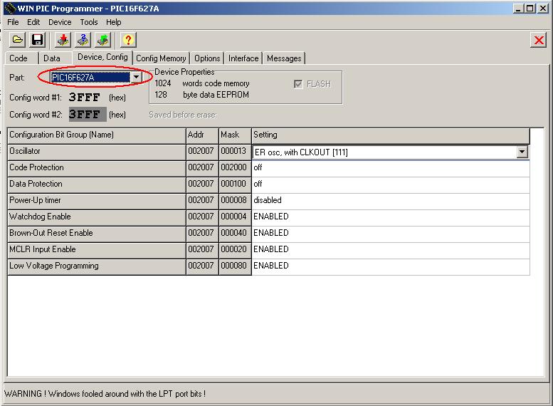Click the Config word #2 value 3FFF

pyautogui.click(x=87, y=115)
